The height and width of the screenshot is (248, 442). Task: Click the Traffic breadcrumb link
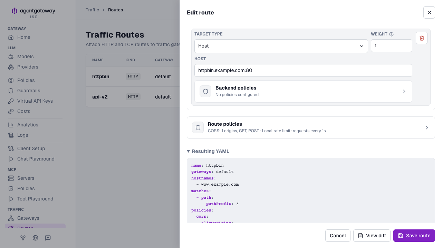[92, 10]
